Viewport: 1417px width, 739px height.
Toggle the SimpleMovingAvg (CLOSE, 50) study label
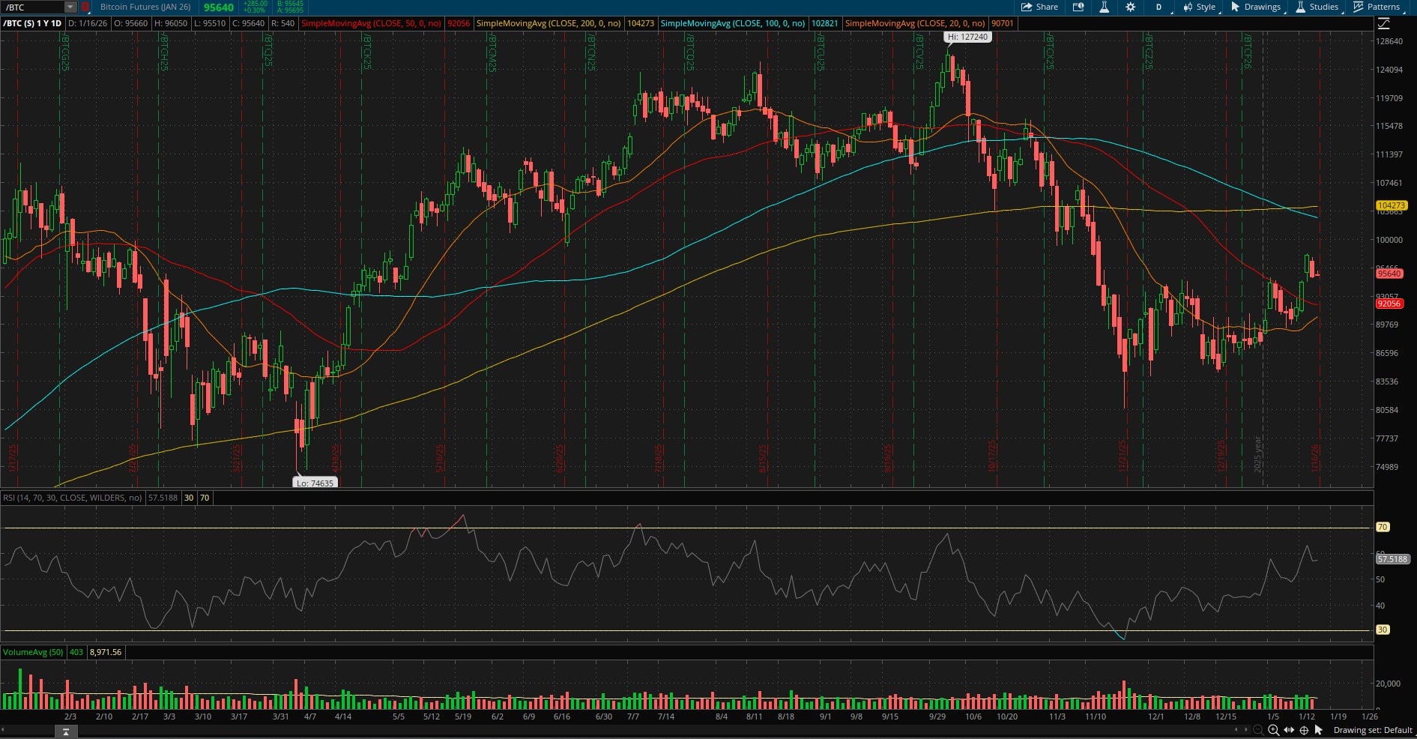point(372,23)
